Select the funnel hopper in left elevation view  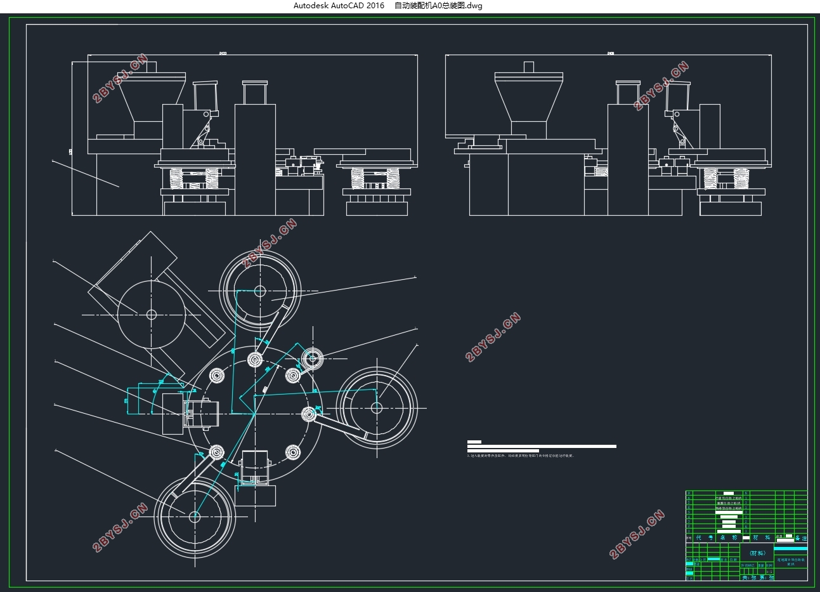coord(152,97)
